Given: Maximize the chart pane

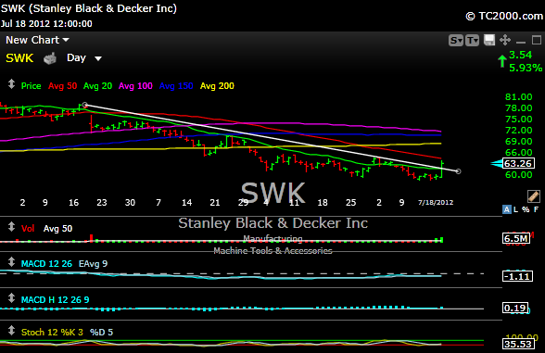Looking at the screenshot, I should [537, 40].
